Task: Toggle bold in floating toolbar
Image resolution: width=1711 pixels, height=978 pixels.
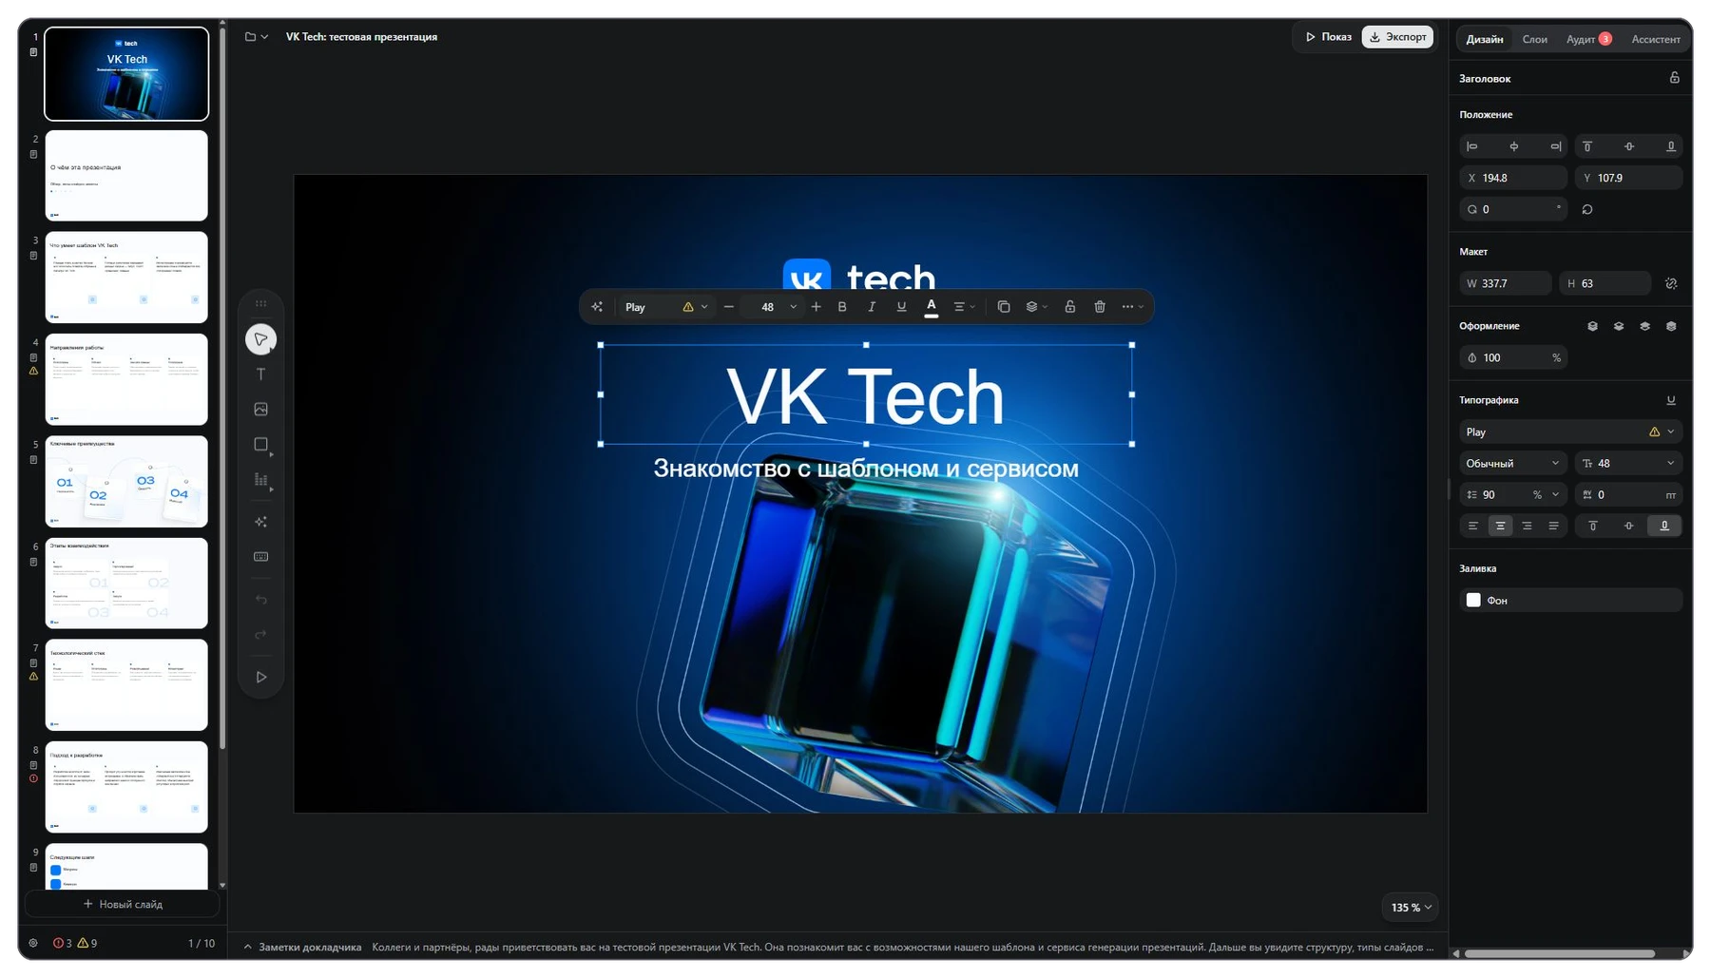Action: [842, 307]
